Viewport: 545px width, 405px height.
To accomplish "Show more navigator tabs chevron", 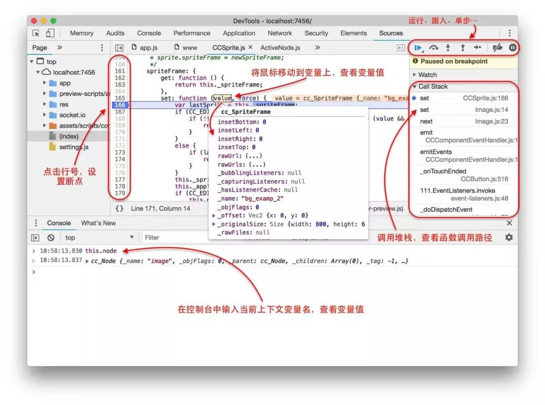I will (x=60, y=47).
